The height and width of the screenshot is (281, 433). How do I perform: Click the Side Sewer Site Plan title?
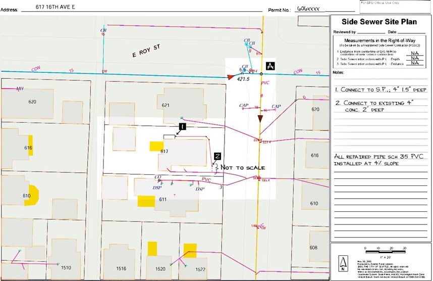381,22
